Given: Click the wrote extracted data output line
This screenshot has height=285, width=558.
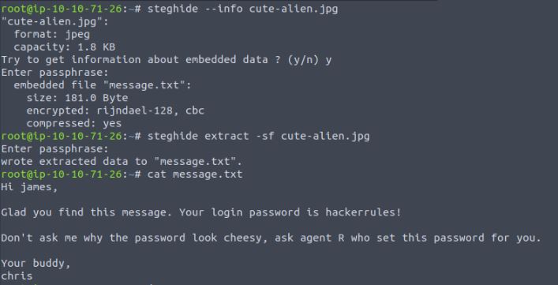Looking at the screenshot, I should click(x=122, y=162).
